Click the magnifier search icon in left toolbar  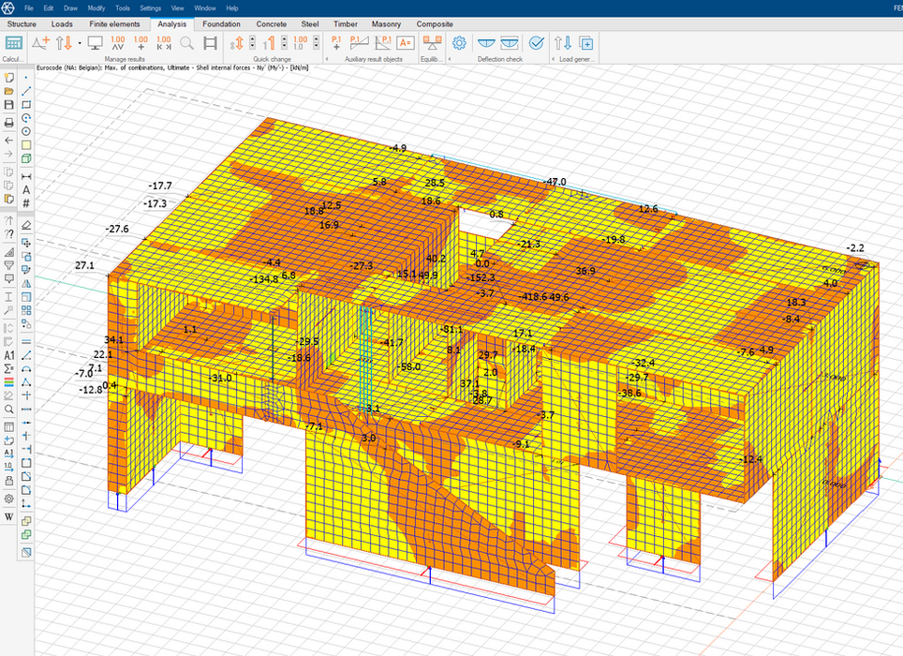[x=9, y=410]
